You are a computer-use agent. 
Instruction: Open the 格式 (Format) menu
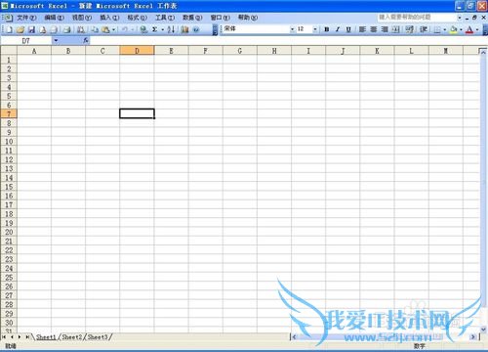(x=138, y=18)
